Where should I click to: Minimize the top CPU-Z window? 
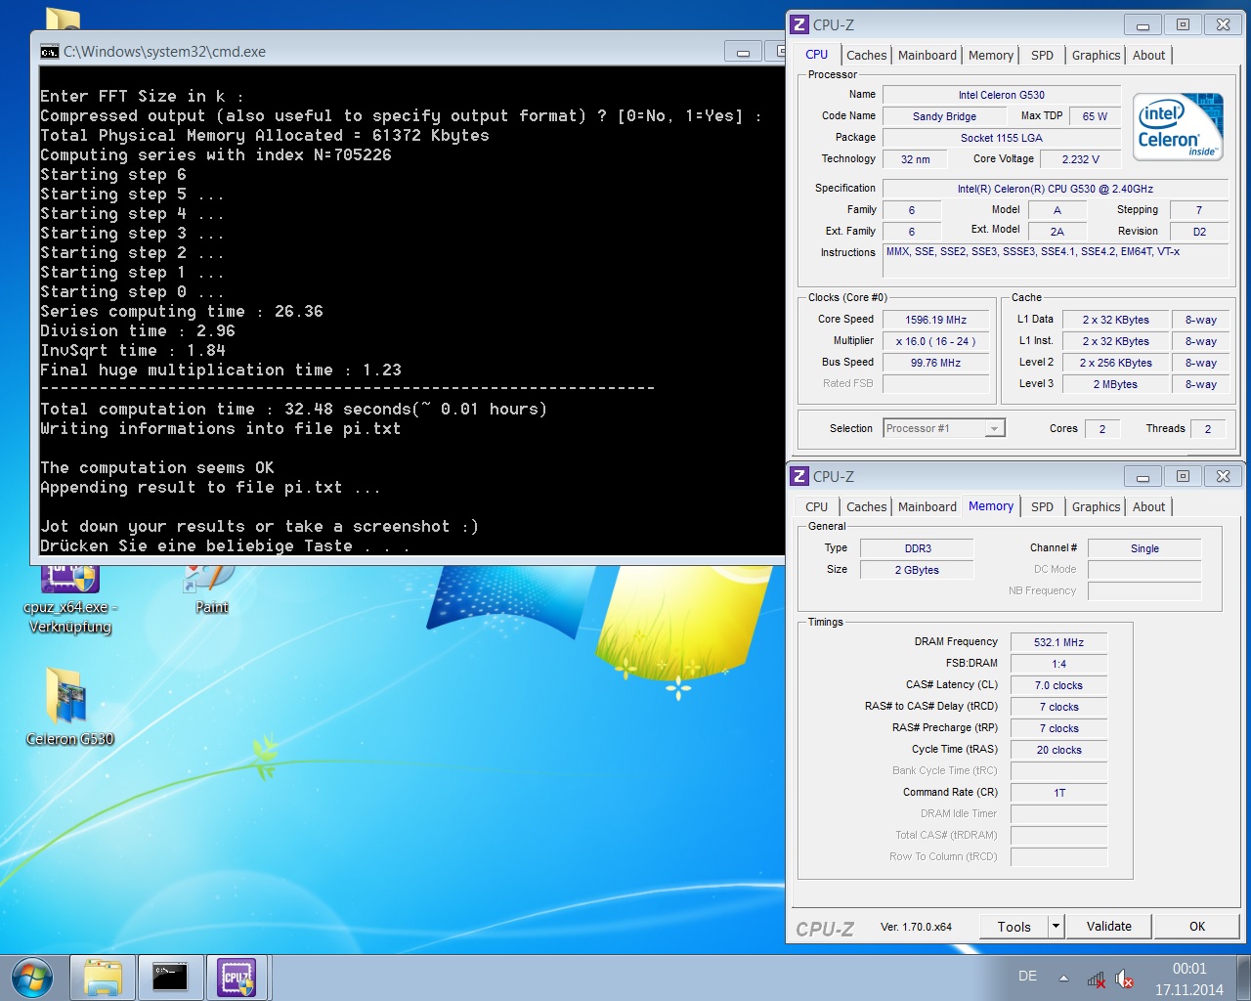1143,24
